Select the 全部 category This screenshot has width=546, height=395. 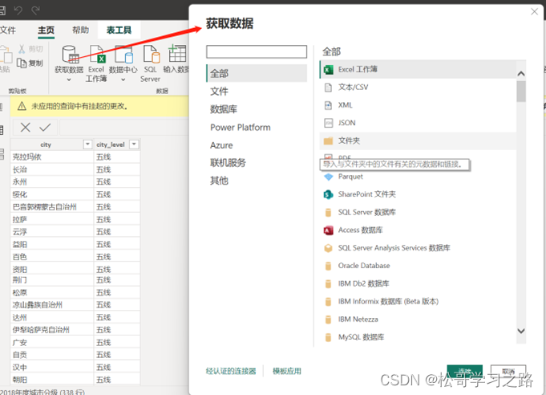coord(257,73)
